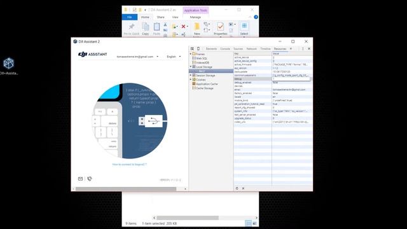Open the DJI Assistant desktop shortcut icon
This screenshot has width=407, height=229.
(x=8, y=63)
